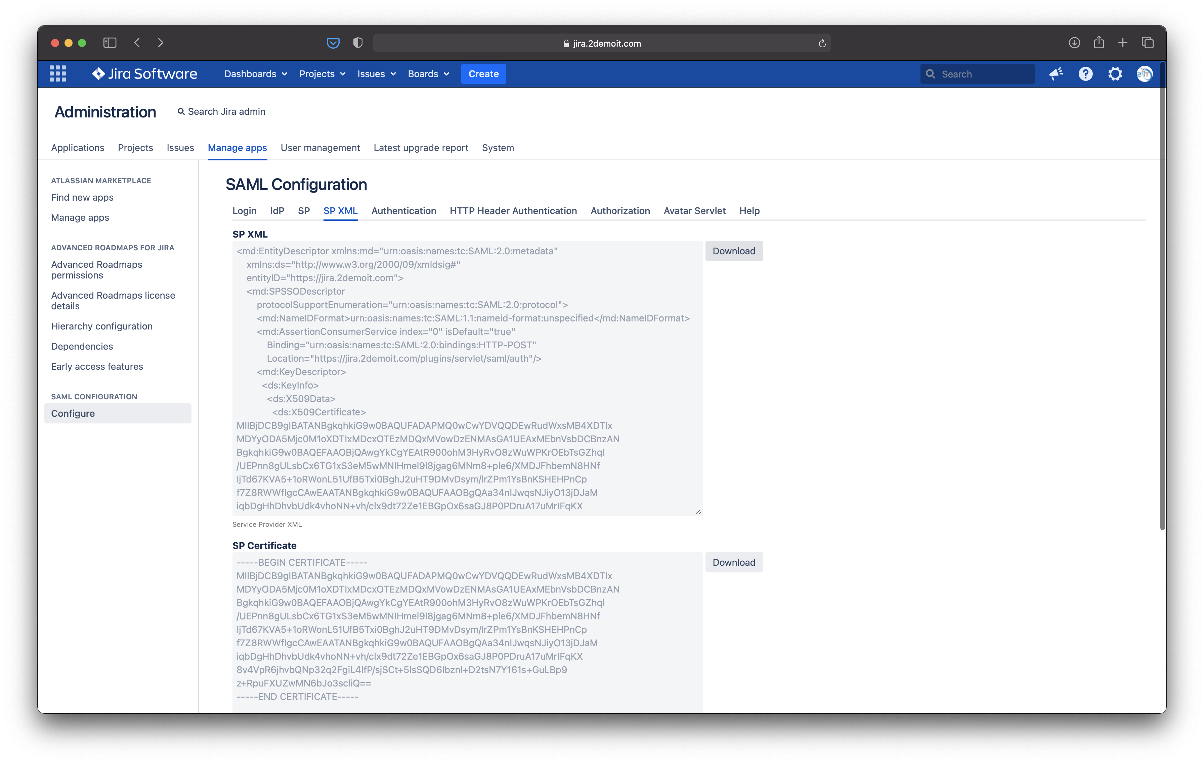This screenshot has width=1204, height=763.
Task: Open Advanced Roadmaps permissions
Action: [96, 270]
